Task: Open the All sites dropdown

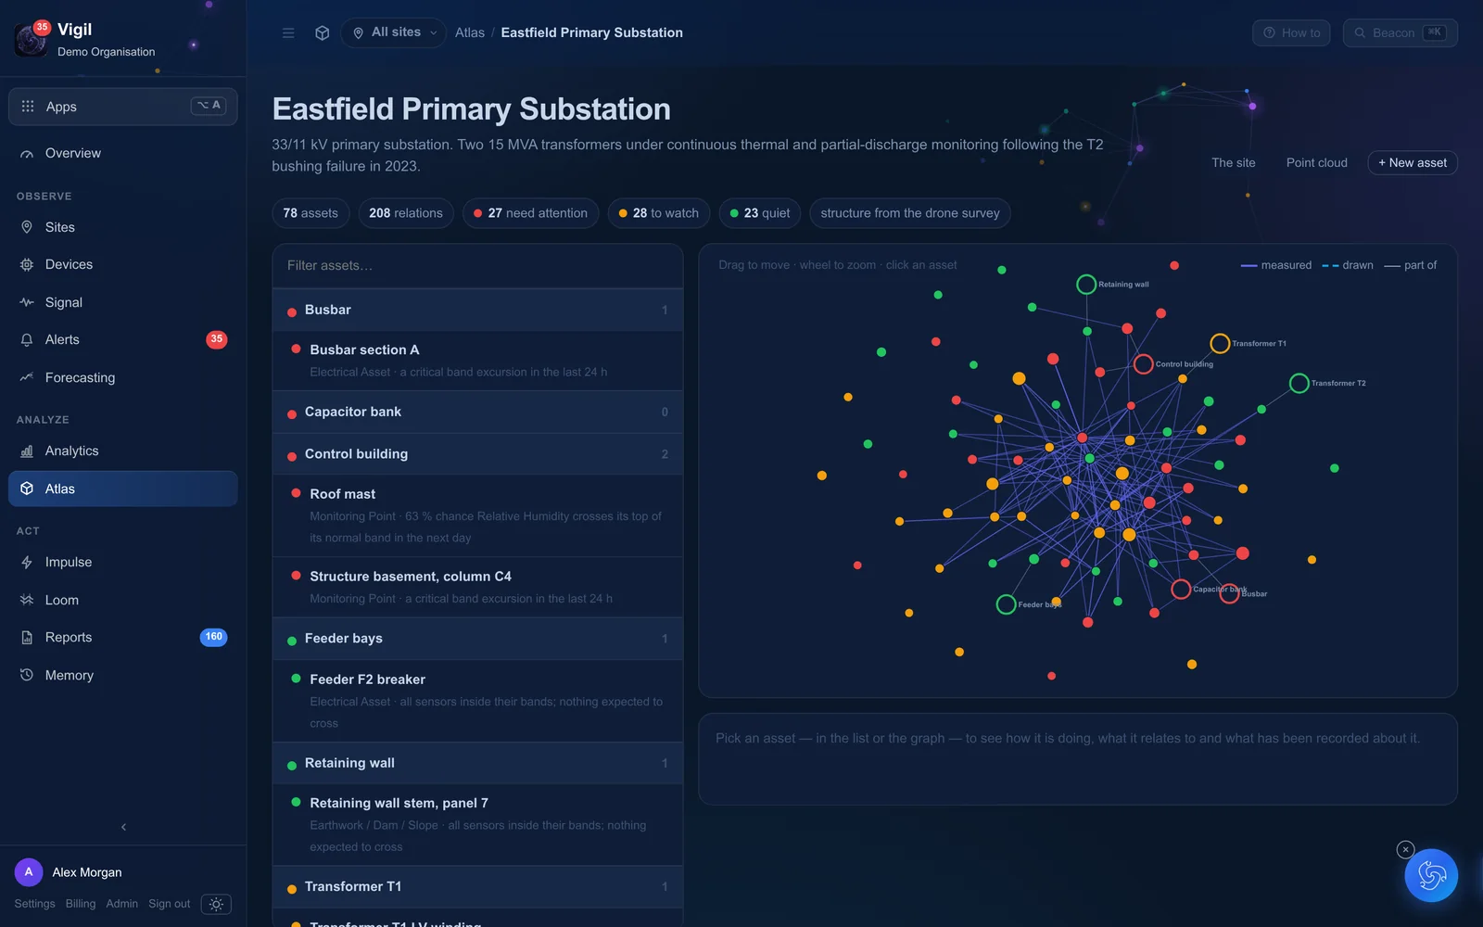Action: coord(393,32)
